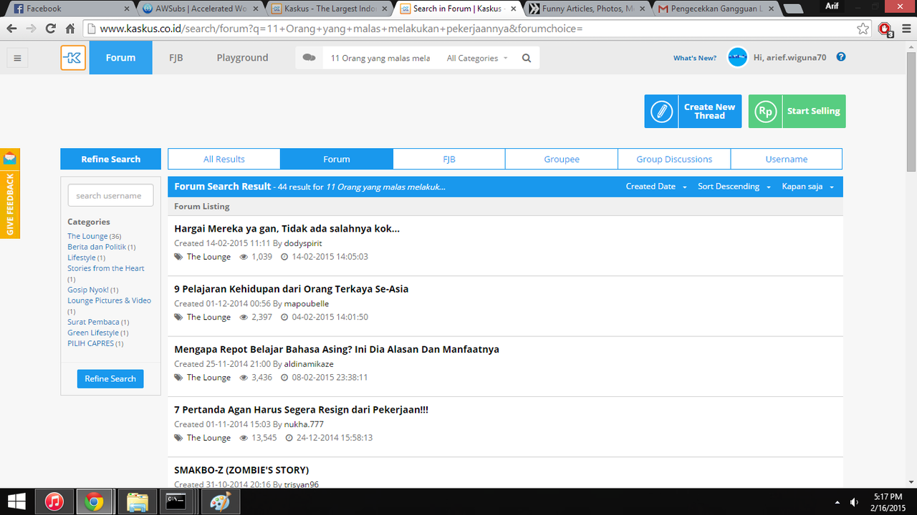Select the Groupee results tab
The width and height of the screenshot is (917, 515).
[562, 159]
